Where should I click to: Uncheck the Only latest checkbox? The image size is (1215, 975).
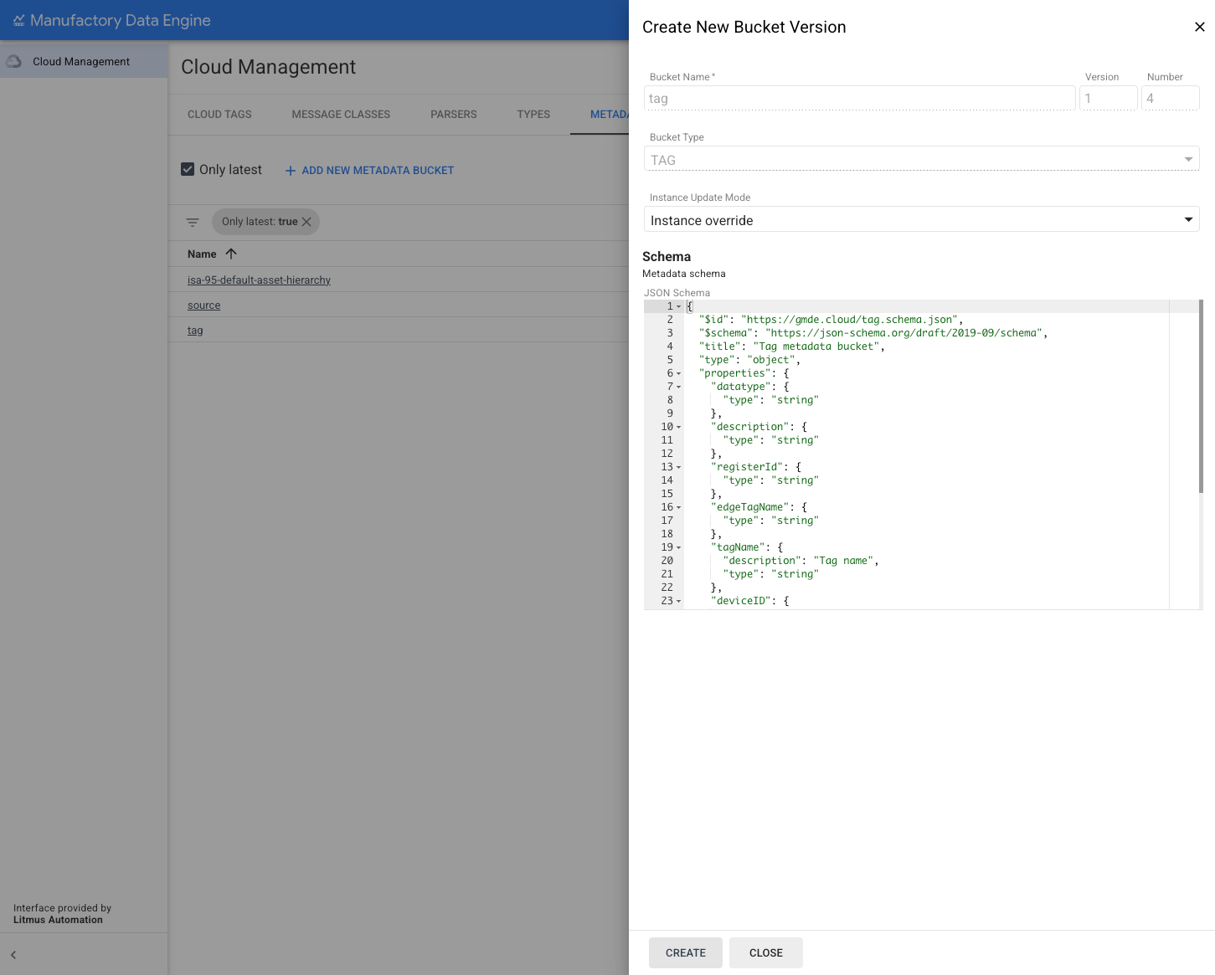188,170
